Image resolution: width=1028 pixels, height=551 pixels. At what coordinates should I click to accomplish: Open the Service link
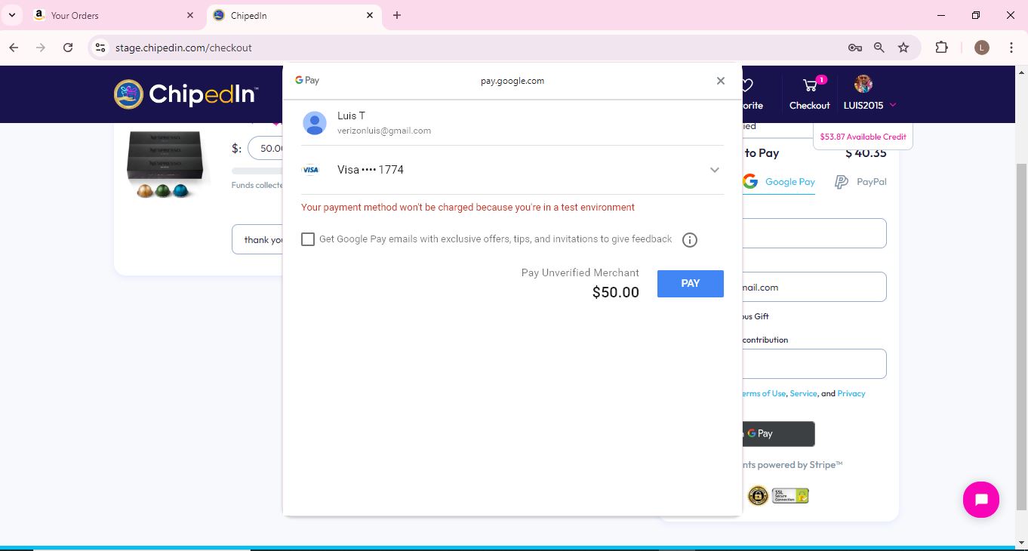coord(803,393)
